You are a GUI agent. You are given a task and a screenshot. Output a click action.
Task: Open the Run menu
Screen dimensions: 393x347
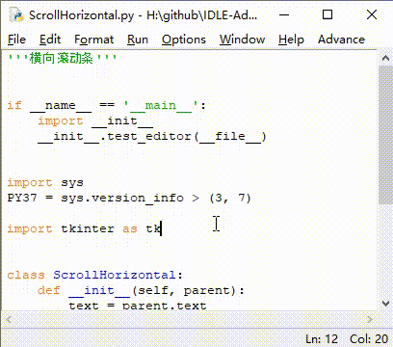pyautogui.click(x=138, y=40)
